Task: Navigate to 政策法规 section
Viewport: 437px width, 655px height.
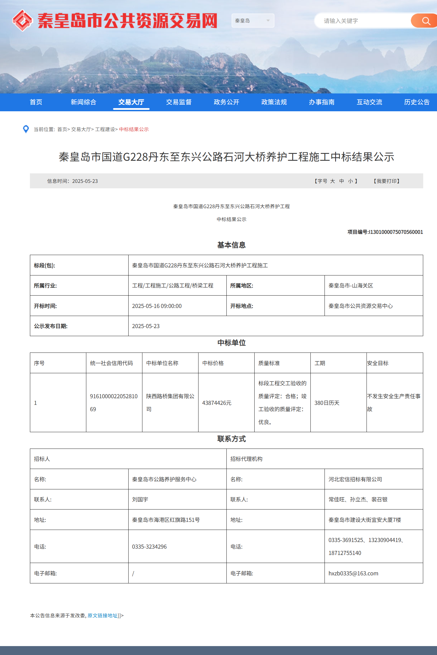Action: click(274, 102)
